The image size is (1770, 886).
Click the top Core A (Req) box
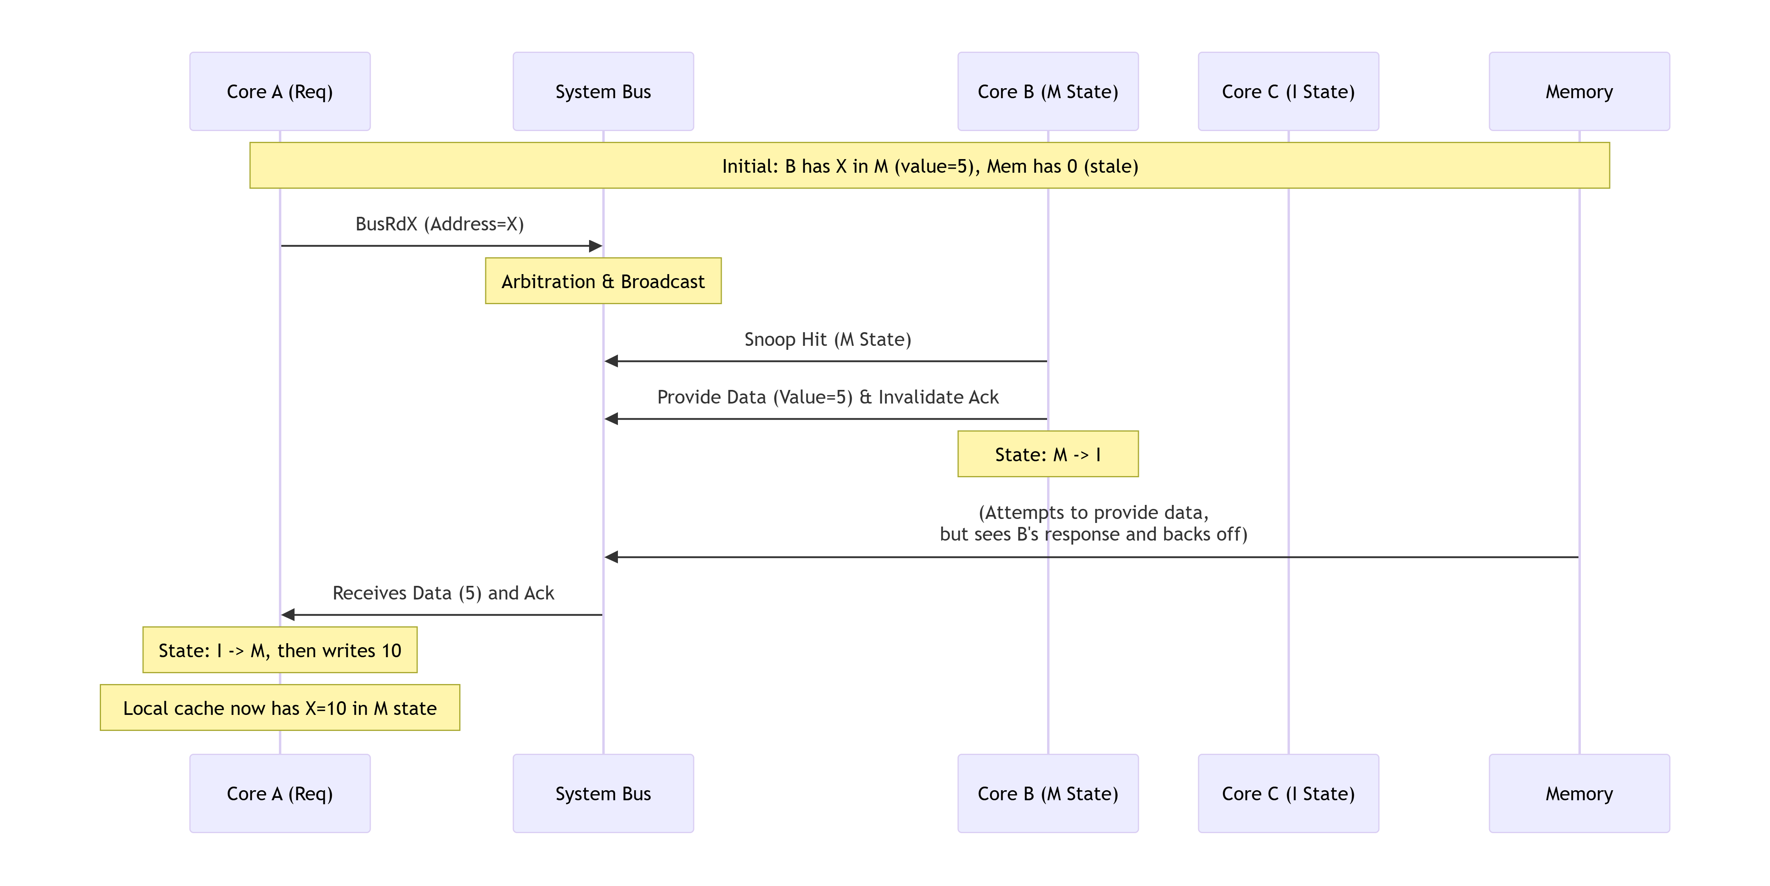(x=280, y=91)
